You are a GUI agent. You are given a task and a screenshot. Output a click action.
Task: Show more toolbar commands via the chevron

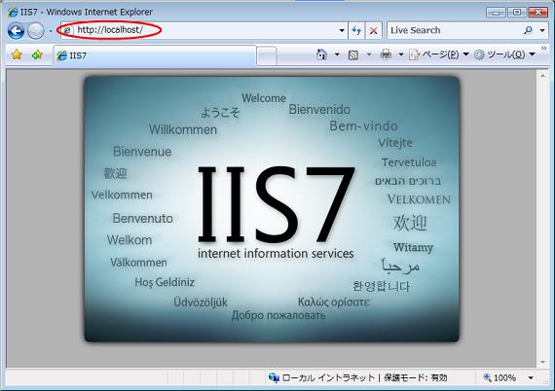544,48
